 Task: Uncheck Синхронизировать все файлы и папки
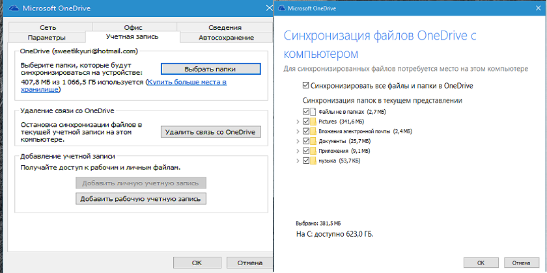[x=306, y=85]
